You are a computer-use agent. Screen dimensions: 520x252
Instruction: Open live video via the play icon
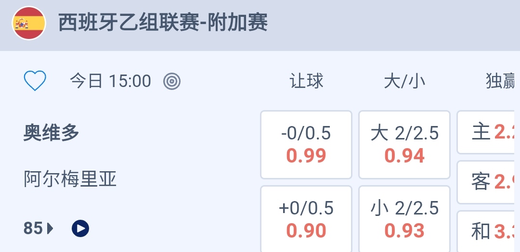[x=80, y=228]
